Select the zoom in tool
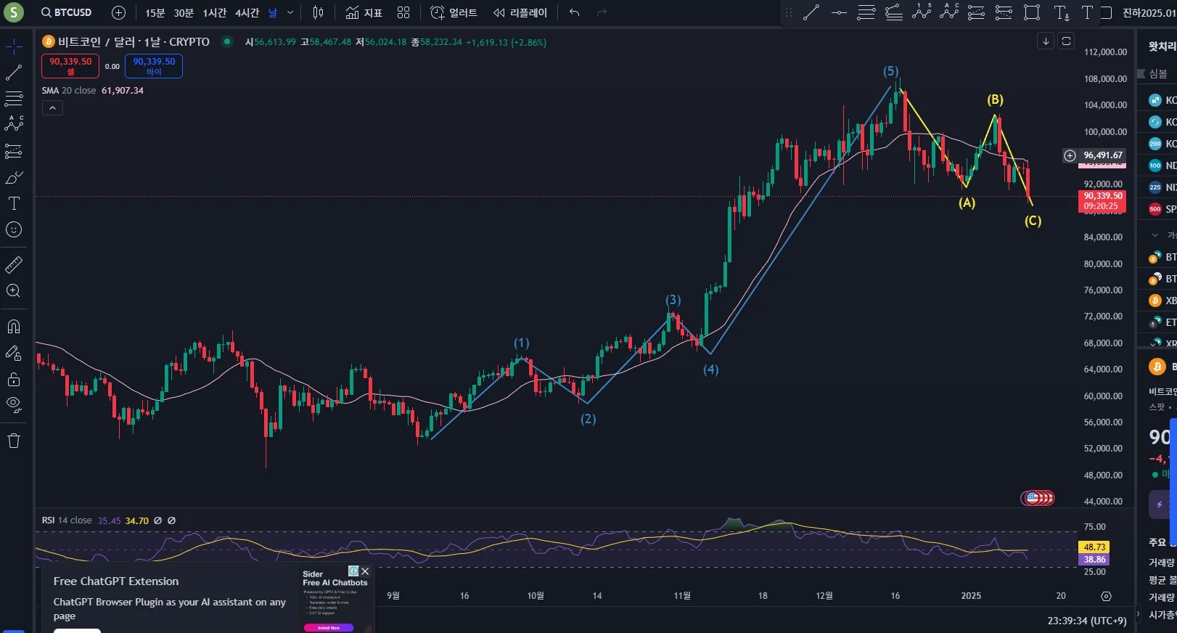 [x=14, y=291]
